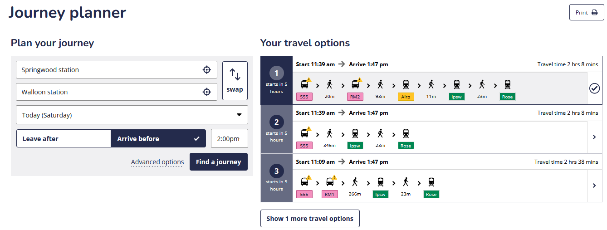Click the locate icon in Walloon station field

coord(206,92)
